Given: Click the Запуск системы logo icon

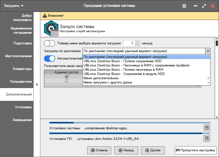Looking at the screenshot, I should [x=51, y=29].
